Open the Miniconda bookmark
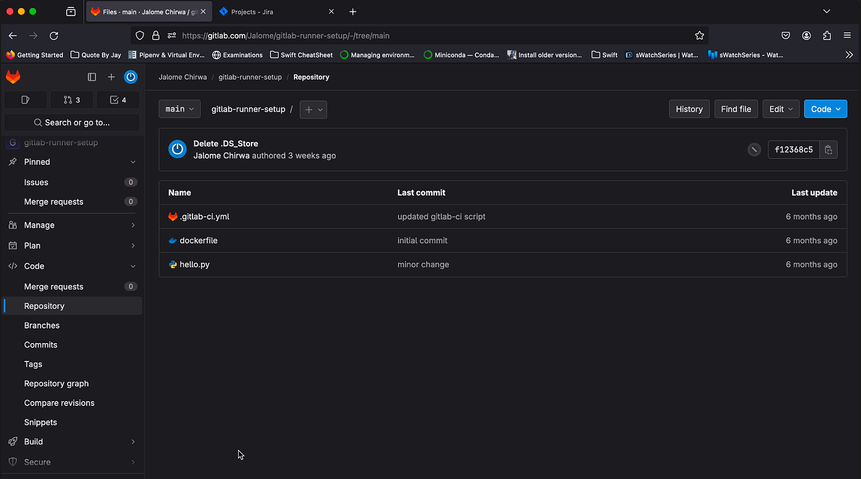 click(x=461, y=55)
